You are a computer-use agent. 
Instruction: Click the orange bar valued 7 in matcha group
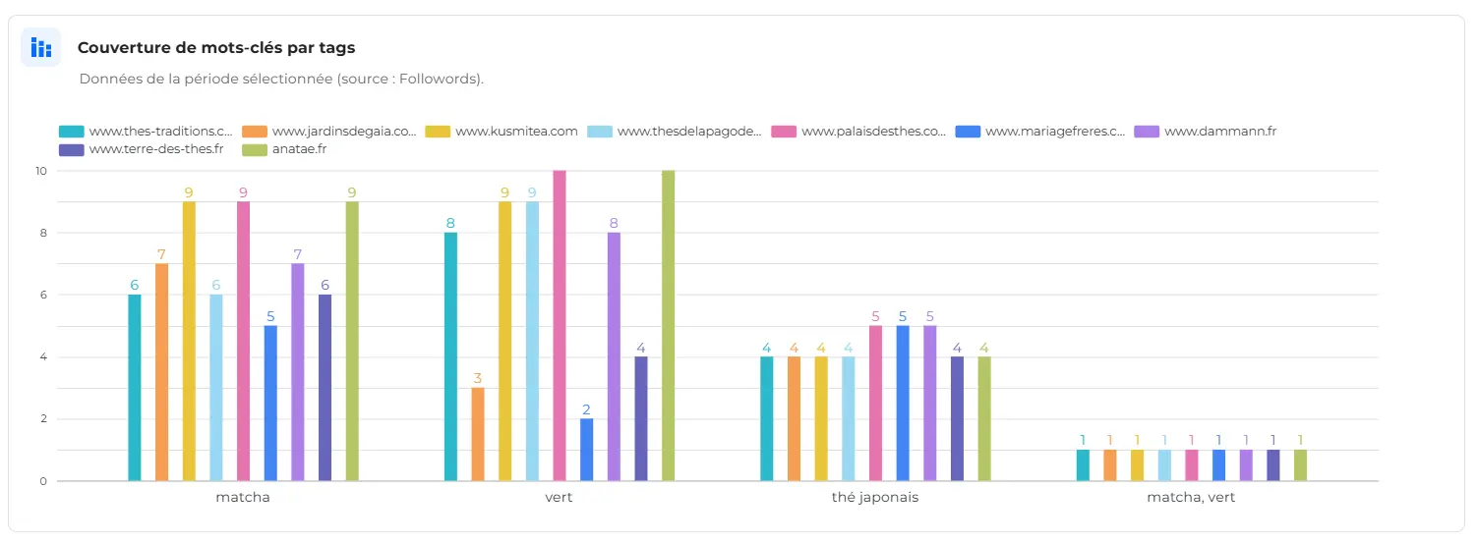pyautogui.click(x=162, y=372)
